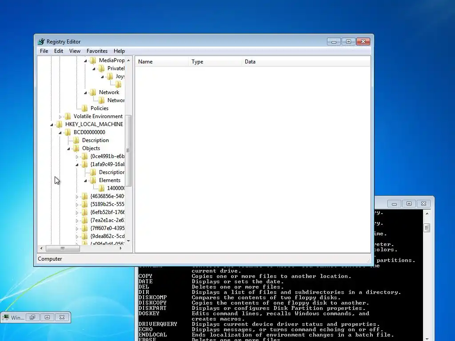Expand the {7ea2e1ac-2e6 node
Screen dimensions: 455x341
pyautogui.click(x=77, y=221)
